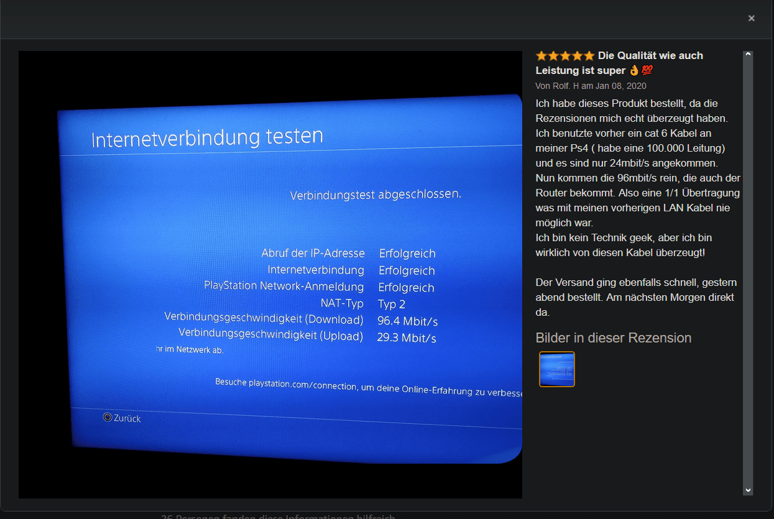Click the review title 'Die Qualität wie auch Leistung ist super'
The width and height of the screenshot is (774, 519).
tap(619, 63)
